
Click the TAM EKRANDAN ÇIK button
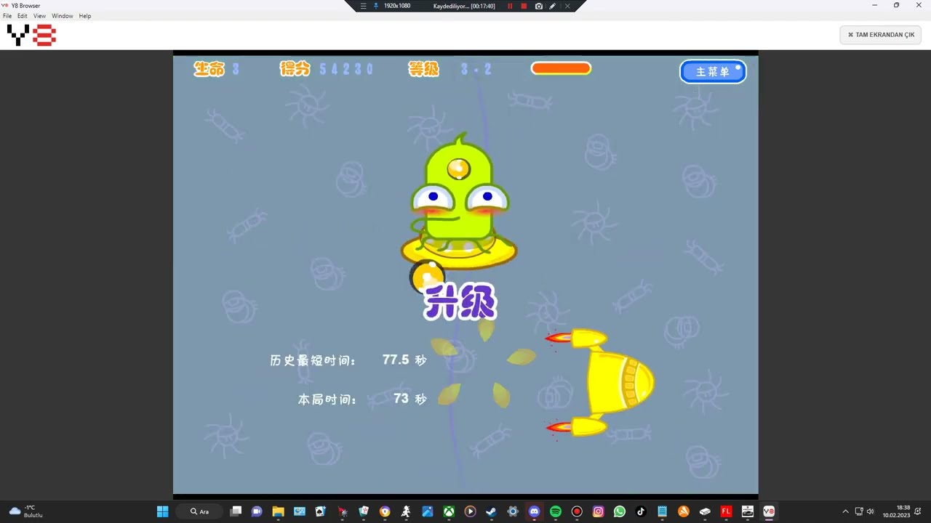pyautogui.click(x=881, y=34)
